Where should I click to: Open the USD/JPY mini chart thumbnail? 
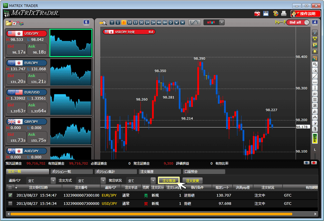tap(71, 43)
